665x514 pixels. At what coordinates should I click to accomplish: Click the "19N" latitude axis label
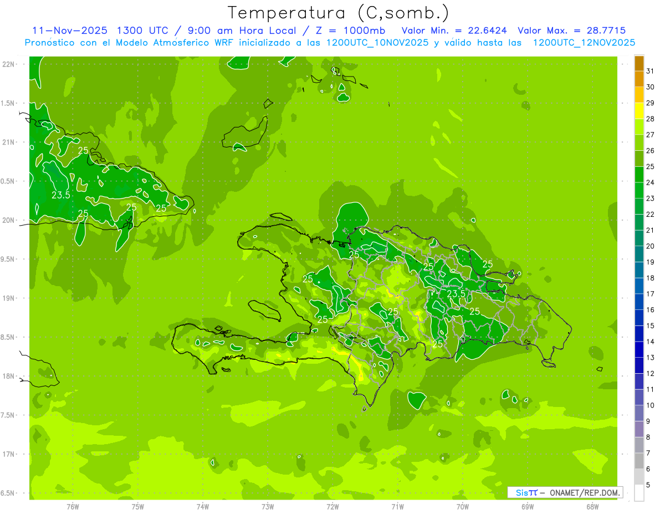tap(9, 298)
